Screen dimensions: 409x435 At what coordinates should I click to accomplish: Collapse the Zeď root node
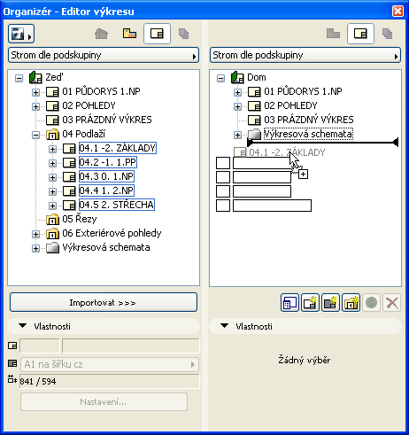coord(19,78)
